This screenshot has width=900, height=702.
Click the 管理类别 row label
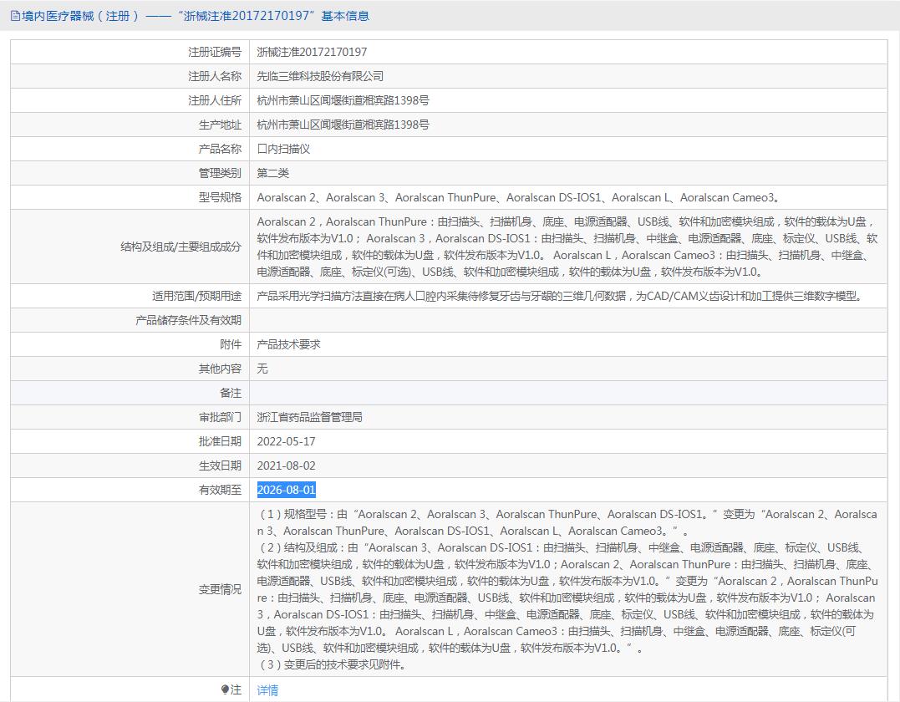tap(220, 173)
